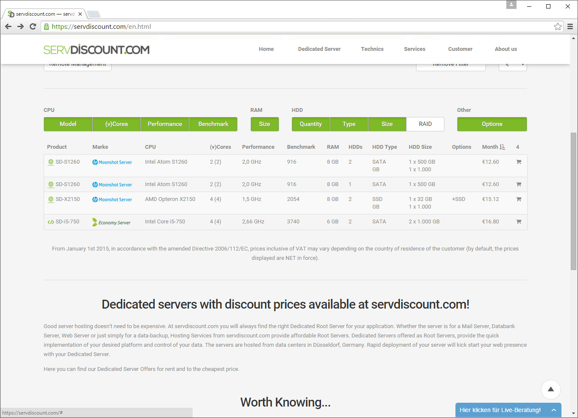Toggle the RAM Size column button
The image size is (578, 418).
point(264,124)
